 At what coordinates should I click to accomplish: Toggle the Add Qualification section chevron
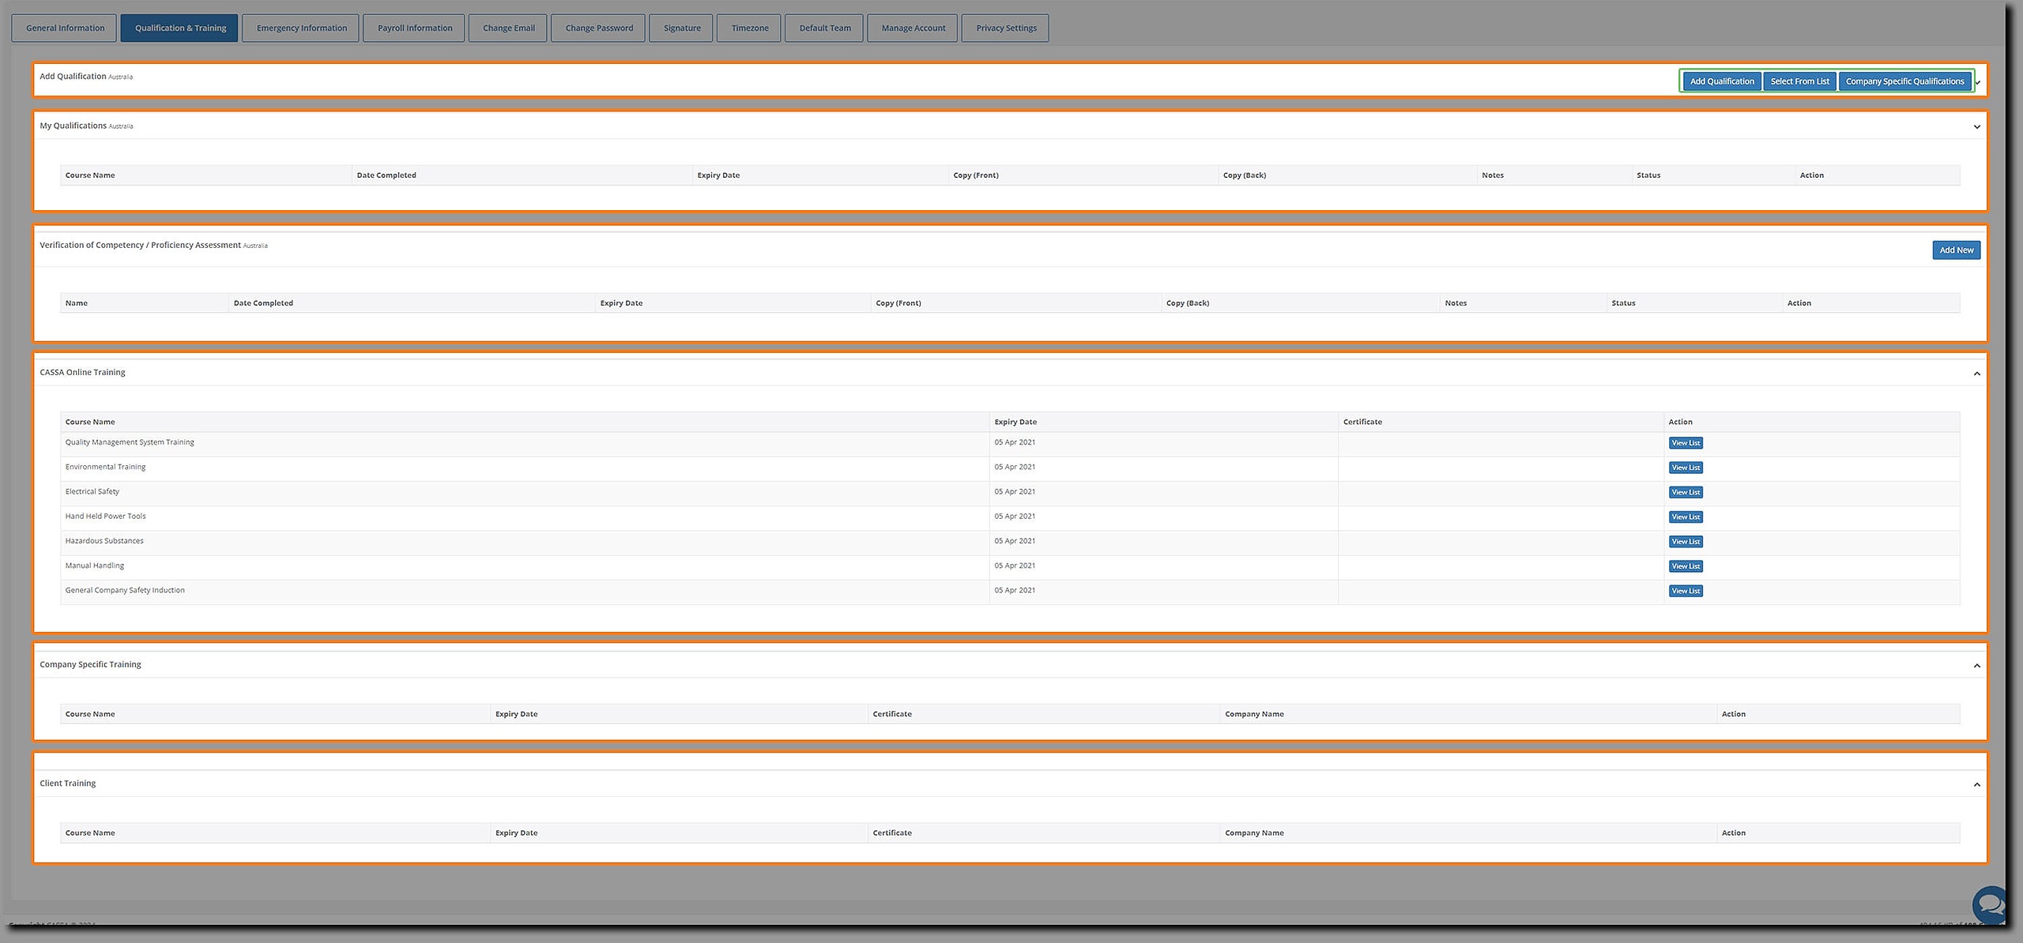1978,83
